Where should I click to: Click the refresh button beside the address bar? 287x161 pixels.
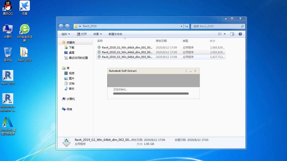(187, 26)
